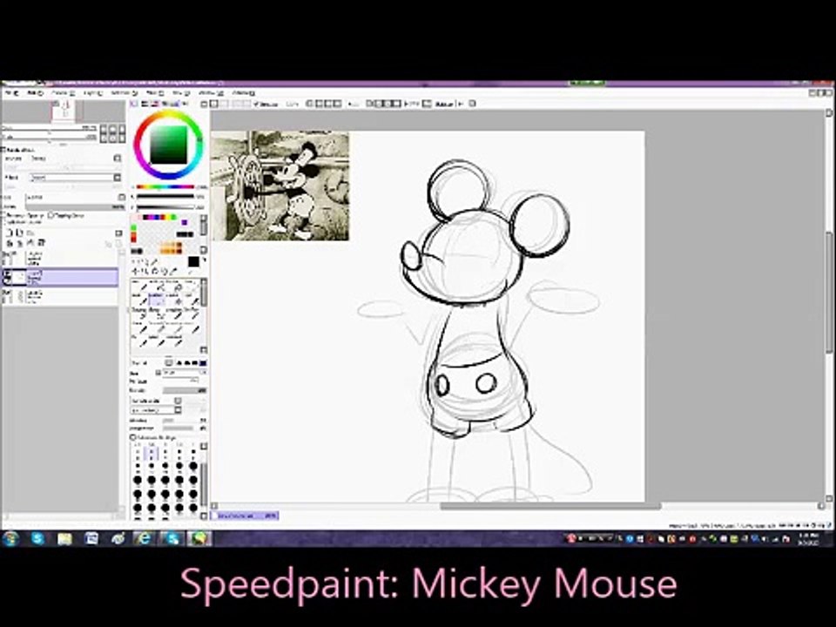836x627 pixels.
Task: Open the Selection menu
Action: 124,93
